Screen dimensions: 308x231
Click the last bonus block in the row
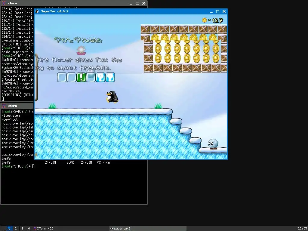coord(110,77)
